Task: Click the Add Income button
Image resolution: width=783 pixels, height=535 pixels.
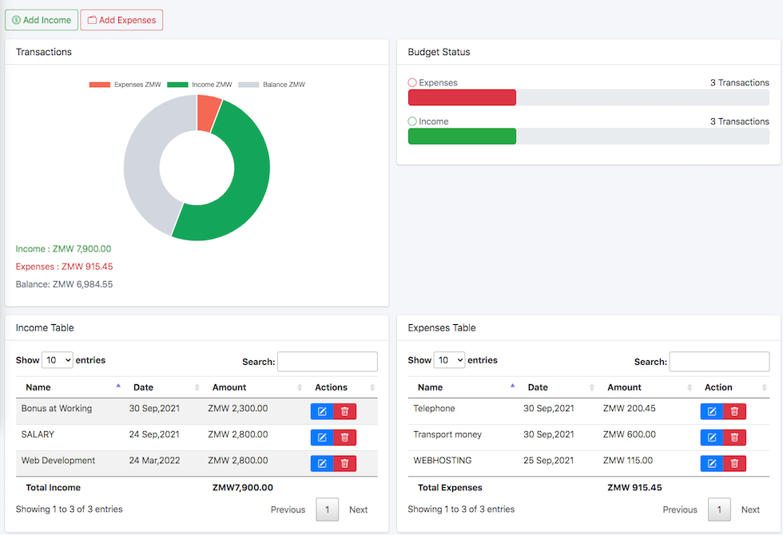Action: pyautogui.click(x=42, y=20)
